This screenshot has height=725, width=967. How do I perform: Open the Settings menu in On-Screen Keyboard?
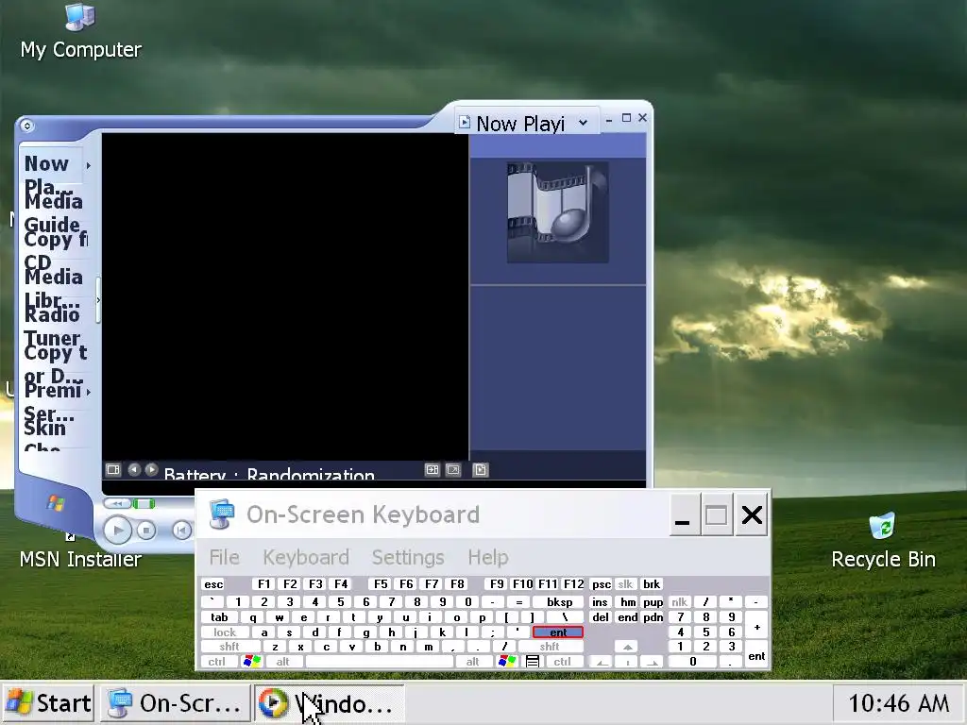pos(408,557)
